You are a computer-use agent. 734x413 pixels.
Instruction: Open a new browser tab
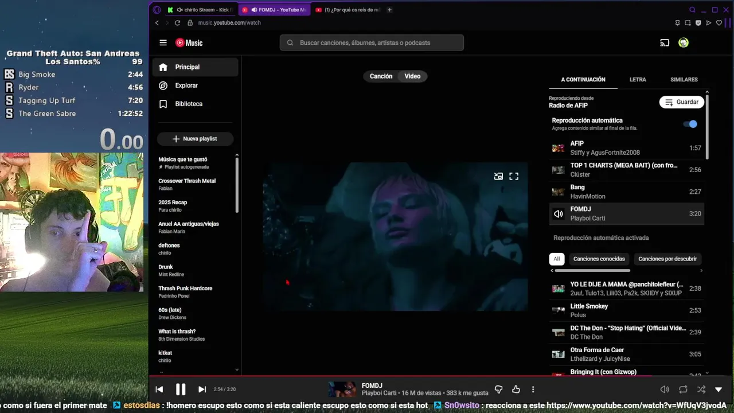click(x=389, y=10)
